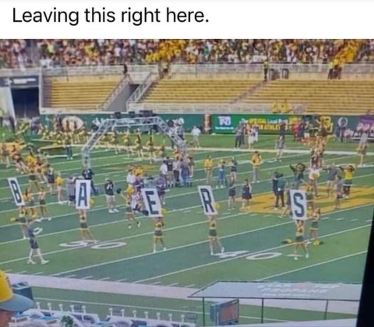Screen dimensions: 374x327
Task: Select the letter S sign card
Action: (x=298, y=204)
